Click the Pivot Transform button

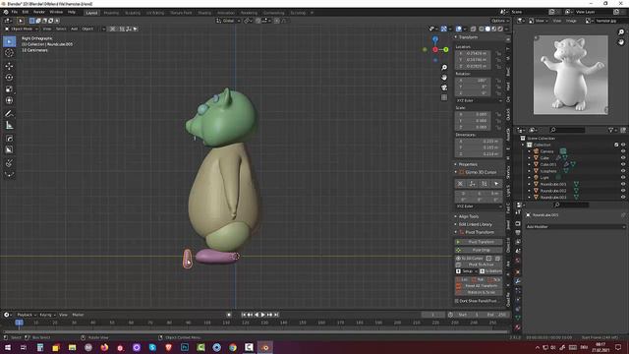[479, 242]
